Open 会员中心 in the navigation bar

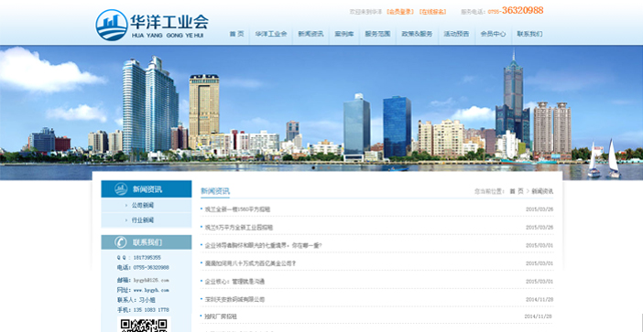493,34
